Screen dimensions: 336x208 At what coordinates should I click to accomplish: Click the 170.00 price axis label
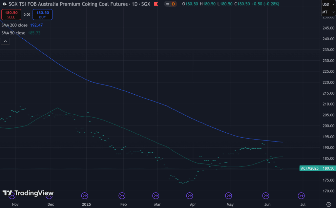328,191
